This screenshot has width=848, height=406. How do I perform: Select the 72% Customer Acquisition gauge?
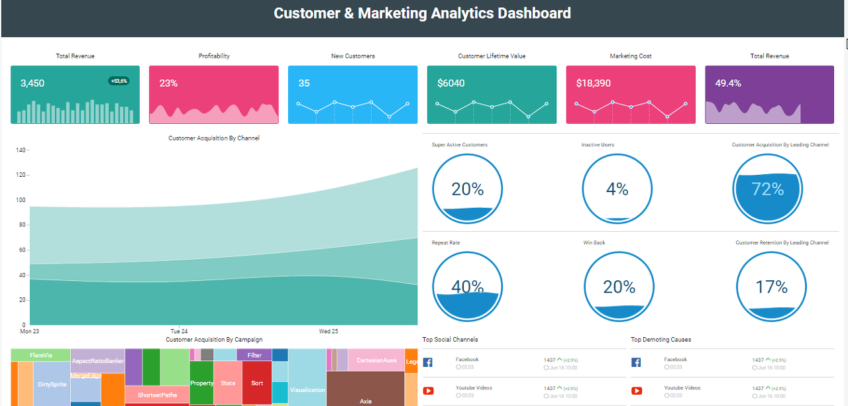pyautogui.click(x=768, y=189)
